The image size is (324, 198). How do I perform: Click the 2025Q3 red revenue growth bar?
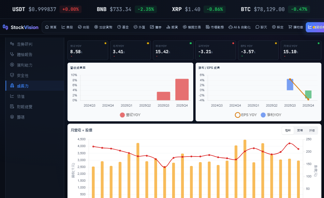(163, 96)
